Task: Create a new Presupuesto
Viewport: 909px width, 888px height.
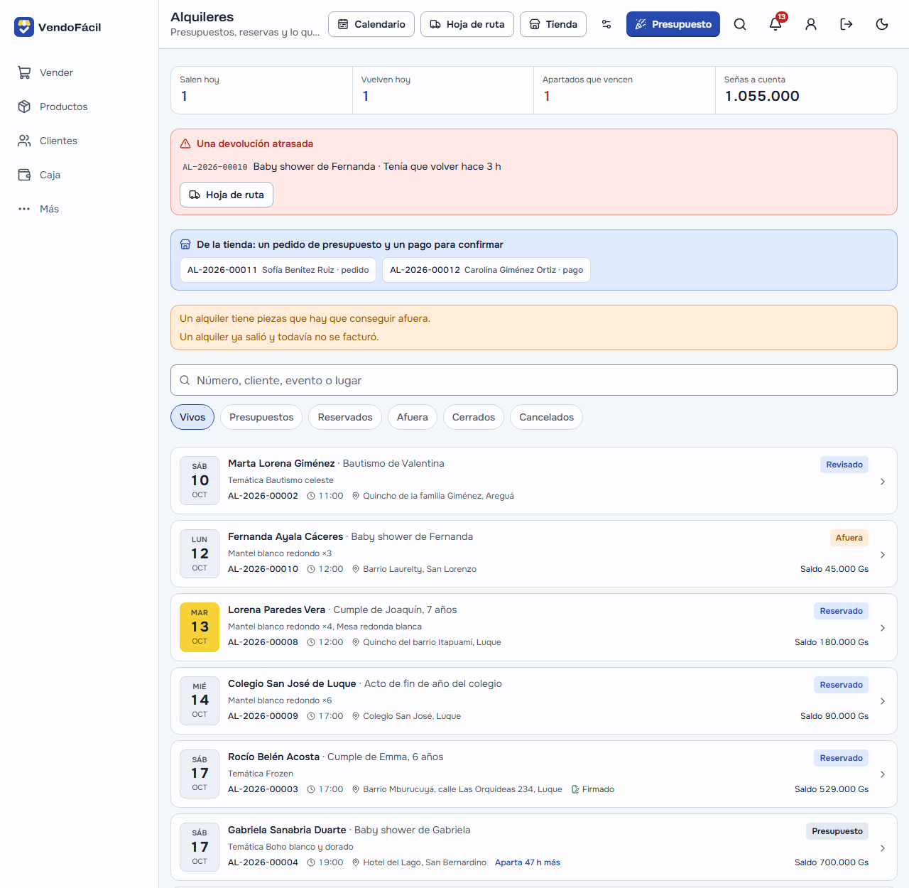Action: [673, 24]
